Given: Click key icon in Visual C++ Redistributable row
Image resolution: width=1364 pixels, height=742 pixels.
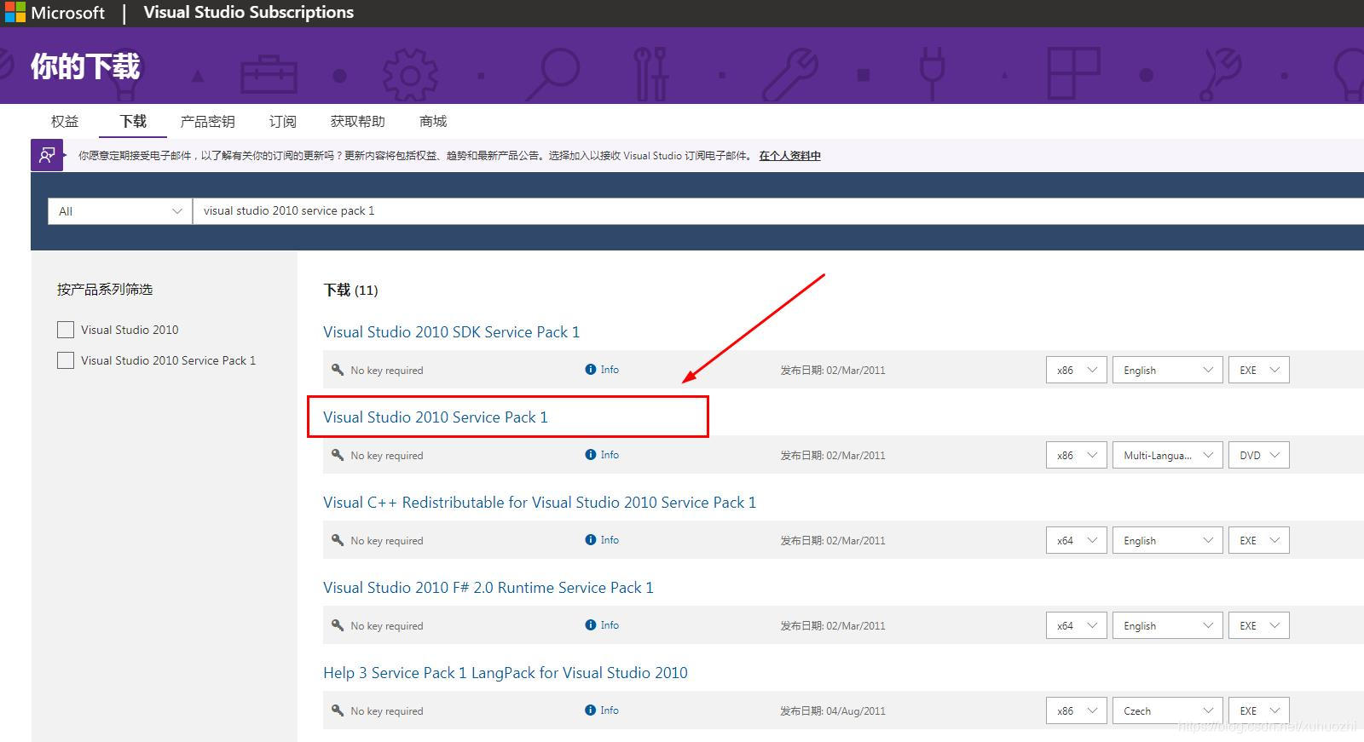Looking at the screenshot, I should tap(338, 540).
